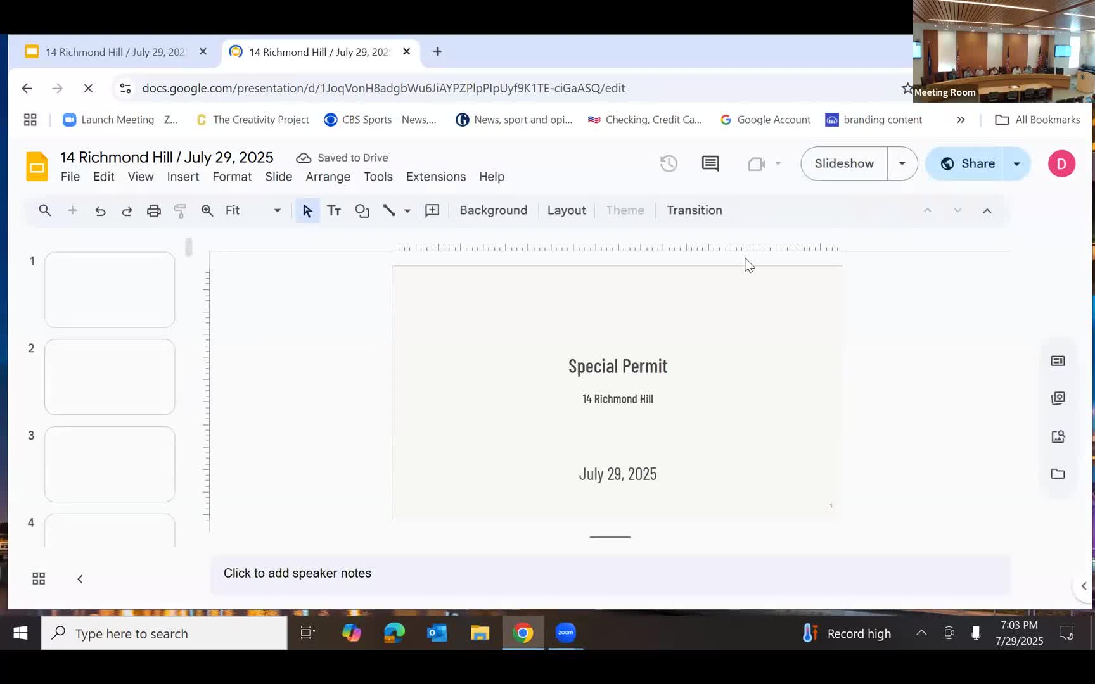Open the Edit menu
Screen dimensions: 1095x684
[x=104, y=177]
